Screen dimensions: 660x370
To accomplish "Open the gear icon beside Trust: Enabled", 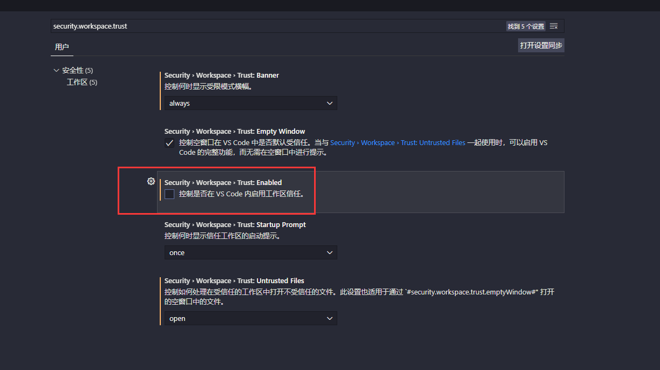I will pyautogui.click(x=151, y=181).
